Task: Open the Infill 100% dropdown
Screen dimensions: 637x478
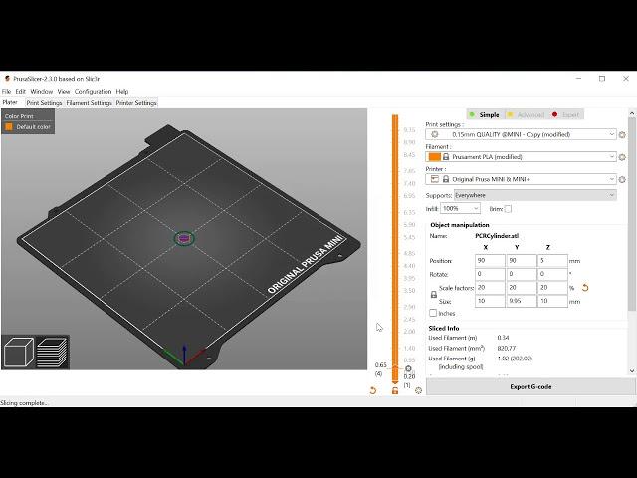Action: click(460, 208)
